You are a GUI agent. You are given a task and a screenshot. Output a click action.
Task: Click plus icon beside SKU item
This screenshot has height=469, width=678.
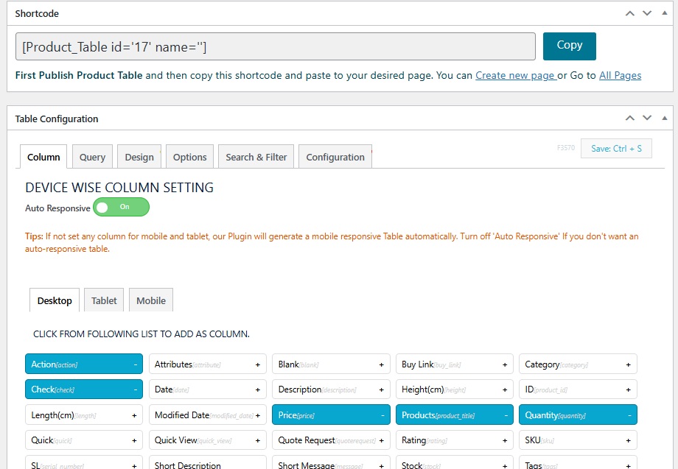point(628,440)
